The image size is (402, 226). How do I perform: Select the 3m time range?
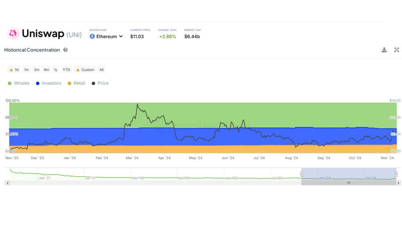coord(37,70)
